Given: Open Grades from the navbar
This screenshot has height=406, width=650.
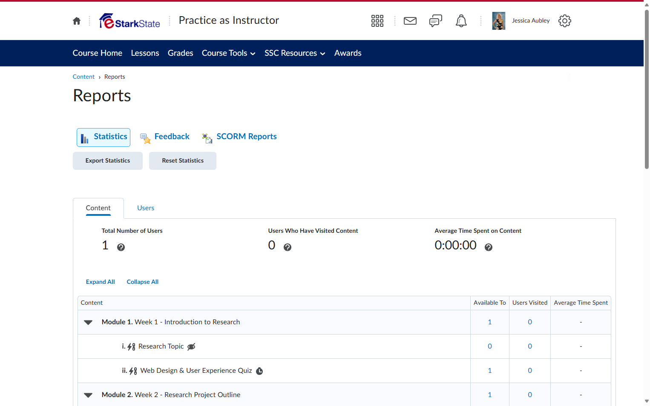Looking at the screenshot, I should (181, 53).
